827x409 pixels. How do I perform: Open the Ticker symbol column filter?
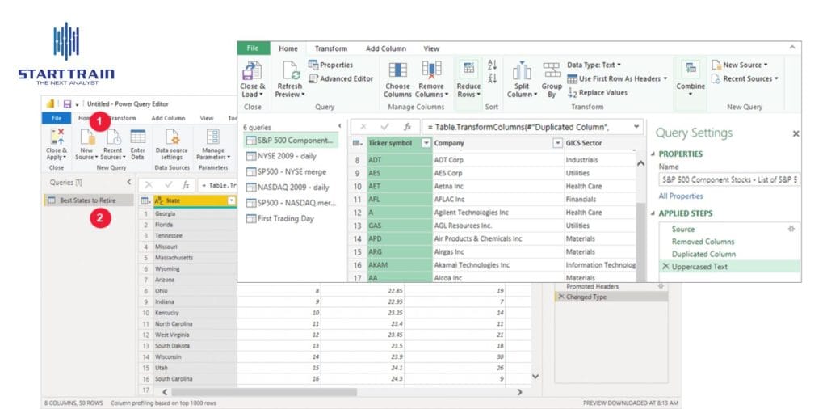[426, 143]
